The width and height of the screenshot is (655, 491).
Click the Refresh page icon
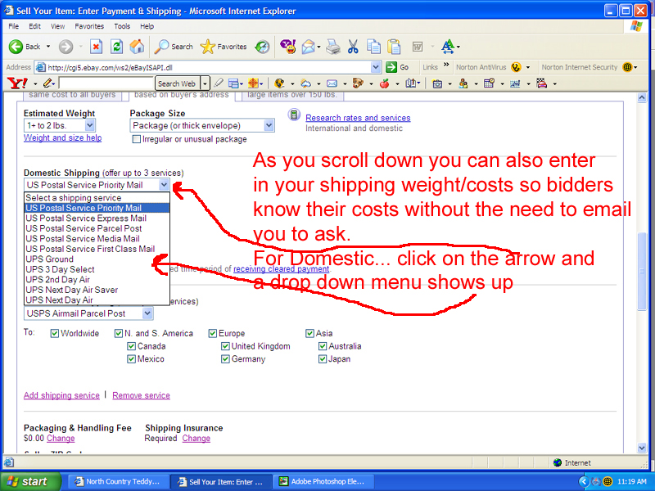117,47
